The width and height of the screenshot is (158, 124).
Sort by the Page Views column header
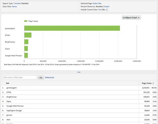[x=147, y=83]
